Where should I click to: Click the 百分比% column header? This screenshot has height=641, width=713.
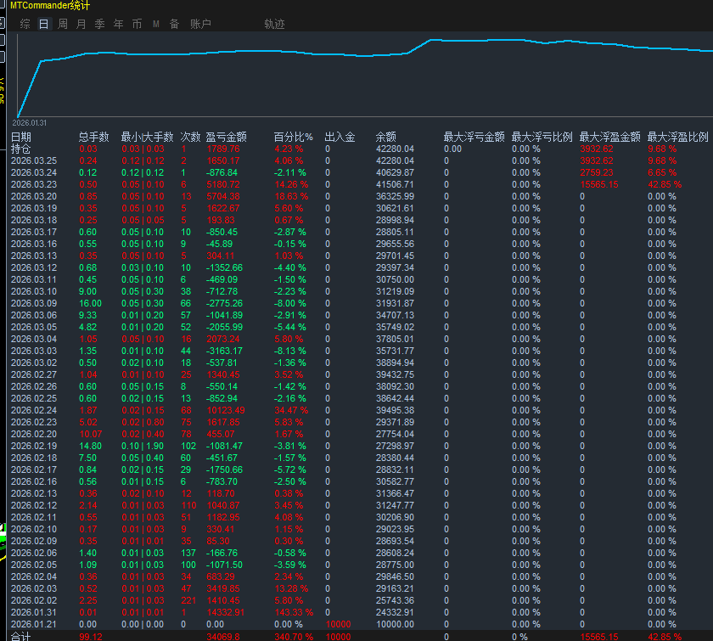coord(293,137)
